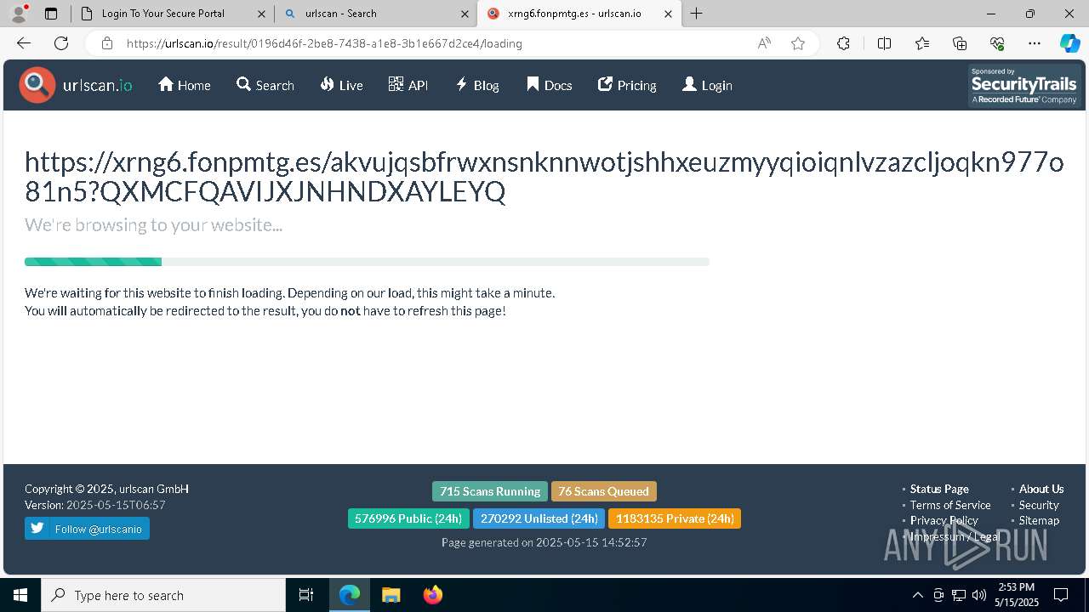Image resolution: width=1089 pixels, height=612 pixels.
Task: Click the Page generated timestamp text
Action: (x=544, y=542)
